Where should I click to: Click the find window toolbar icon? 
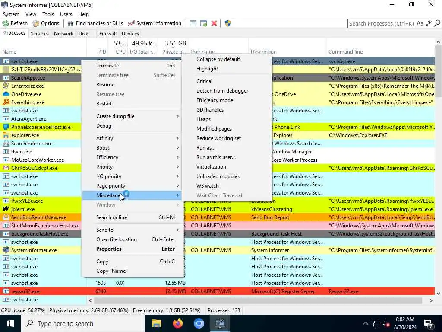coord(193,23)
